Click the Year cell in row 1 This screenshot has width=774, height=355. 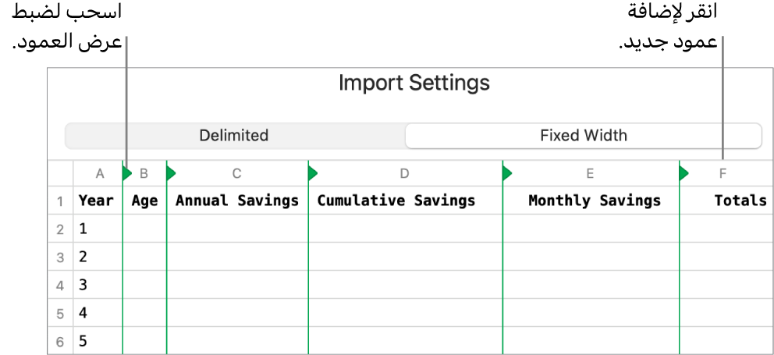[x=96, y=201]
